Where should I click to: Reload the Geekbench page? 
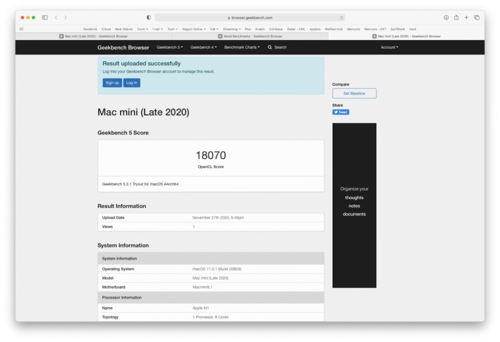point(341,17)
